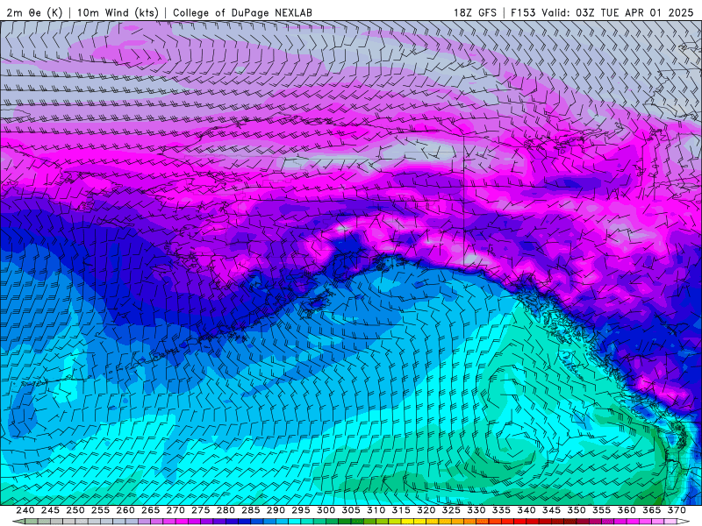Click the 290 colorbar scale label
The height and width of the screenshot is (526, 702).
[x=276, y=510]
